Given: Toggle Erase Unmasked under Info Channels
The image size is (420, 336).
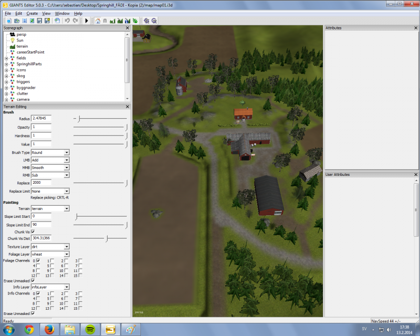Looking at the screenshot, I should (x=33, y=313).
